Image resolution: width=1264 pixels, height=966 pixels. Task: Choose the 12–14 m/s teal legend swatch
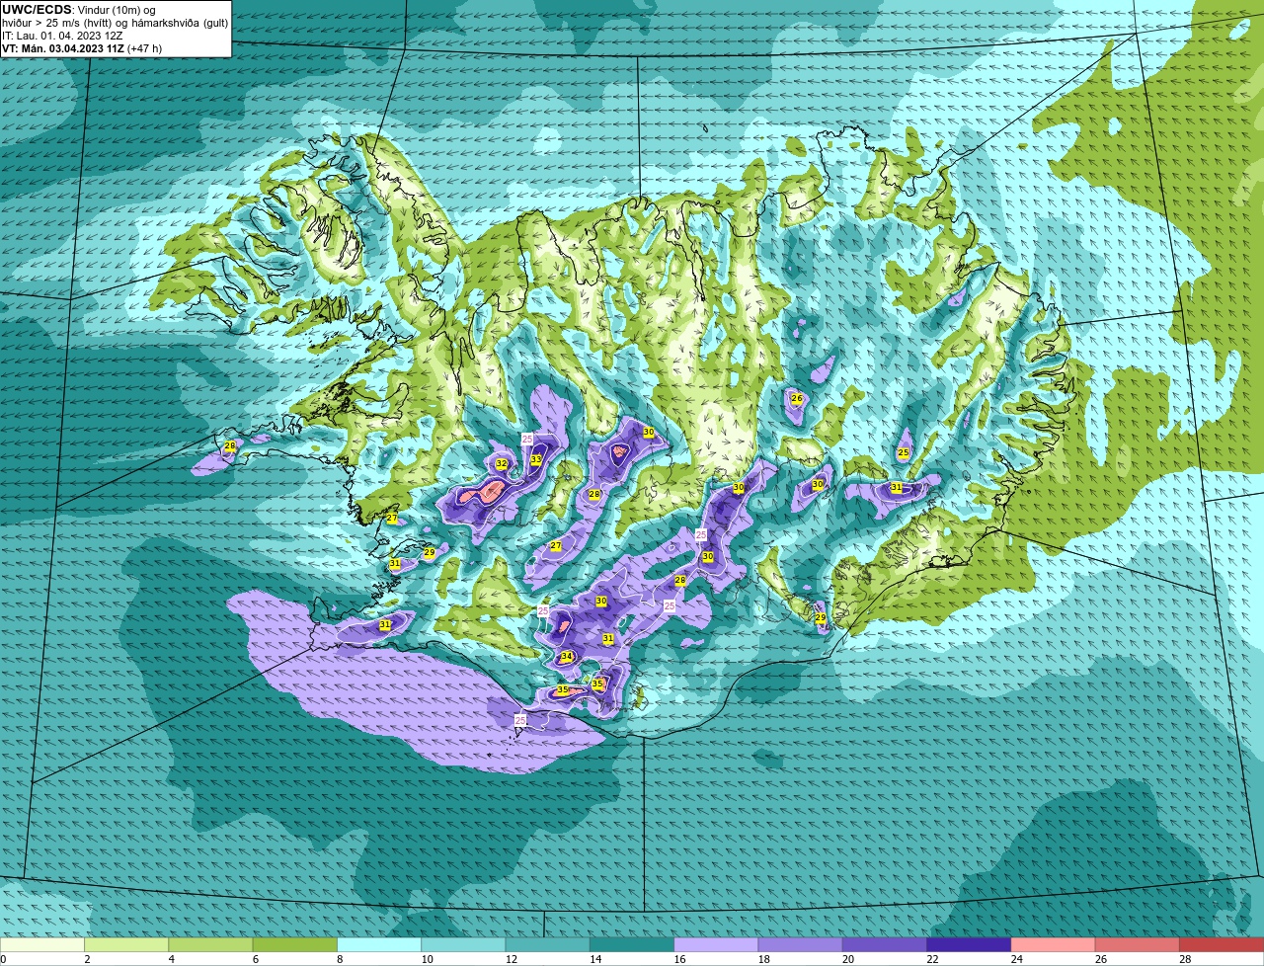(547, 945)
